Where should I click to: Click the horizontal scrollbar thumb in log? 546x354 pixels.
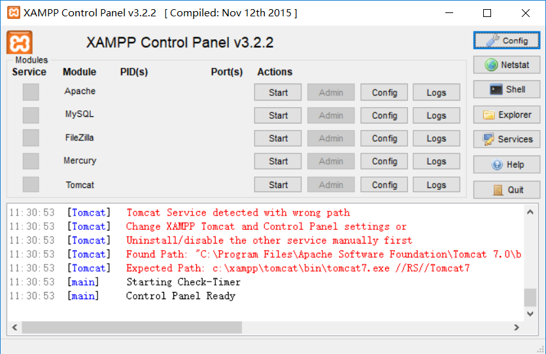[132, 327]
